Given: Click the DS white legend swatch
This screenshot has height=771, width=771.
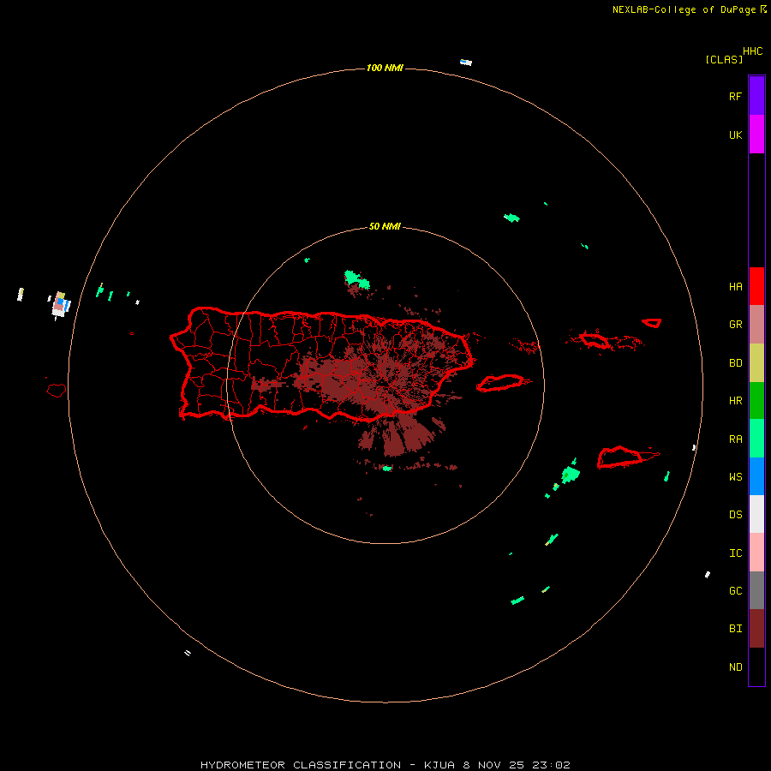Looking at the screenshot, I should click(x=756, y=514).
